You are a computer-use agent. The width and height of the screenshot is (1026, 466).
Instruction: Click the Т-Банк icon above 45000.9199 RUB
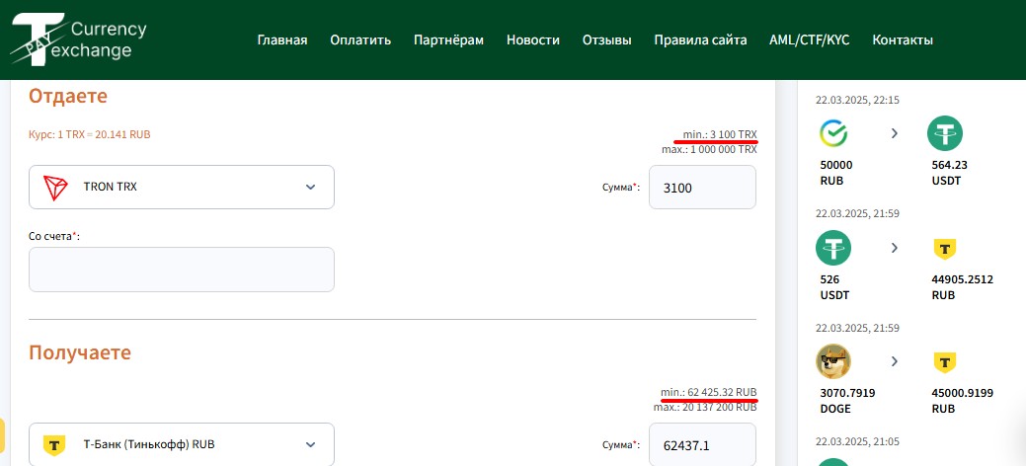point(944,361)
